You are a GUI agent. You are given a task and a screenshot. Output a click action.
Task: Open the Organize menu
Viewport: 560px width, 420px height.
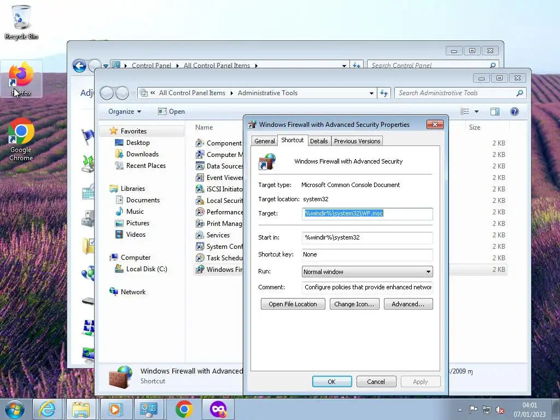tap(125, 112)
